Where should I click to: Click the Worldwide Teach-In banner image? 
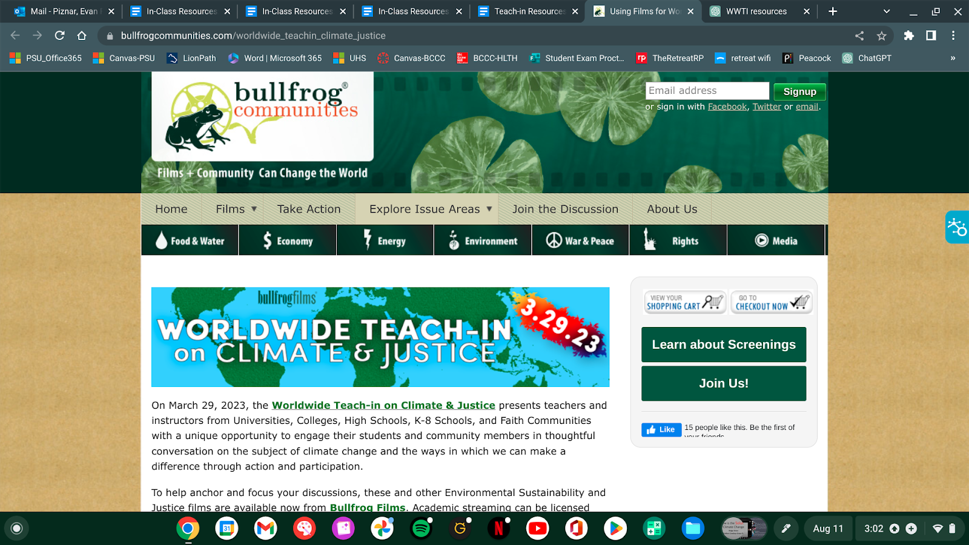coord(380,337)
